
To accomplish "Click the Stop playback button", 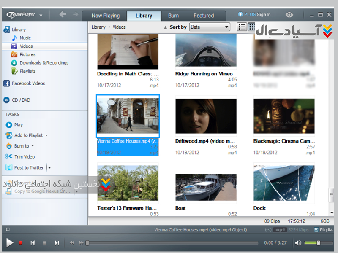I will pyautogui.click(x=44, y=243).
